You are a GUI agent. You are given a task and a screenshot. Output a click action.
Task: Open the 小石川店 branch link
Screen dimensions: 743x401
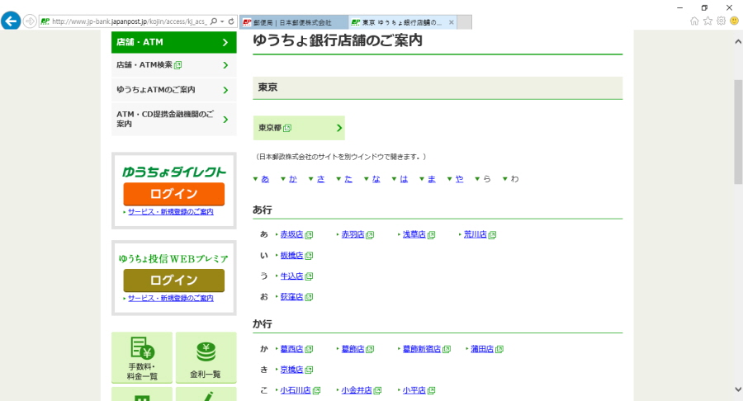pos(296,390)
